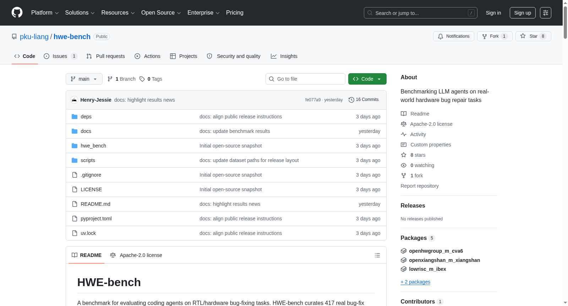Expand the Open Source menu
This screenshot has height=306, width=568.
pyautogui.click(x=161, y=13)
